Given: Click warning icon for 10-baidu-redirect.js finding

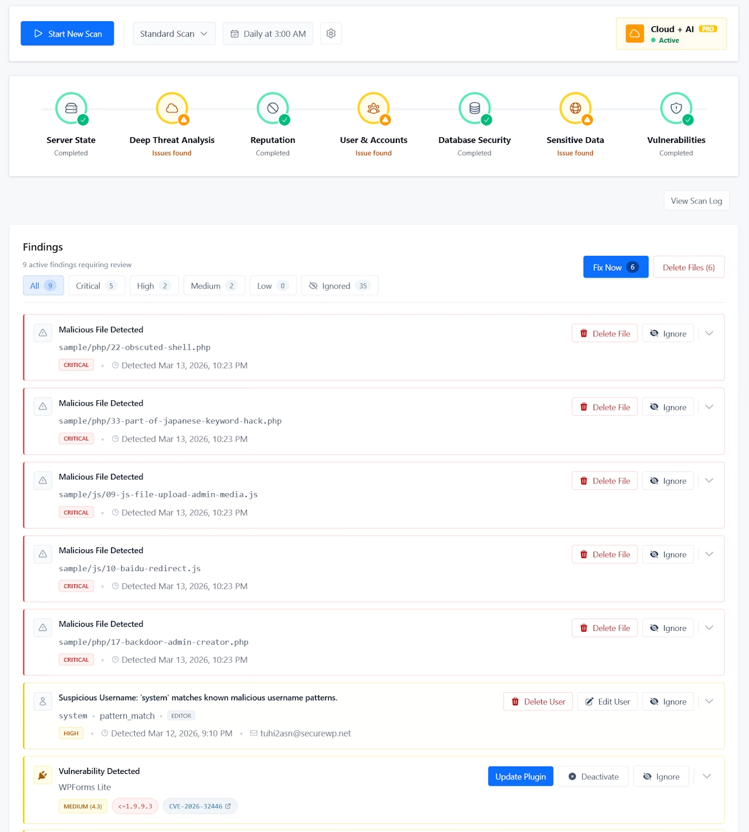Looking at the screenshot, I should pos(42,554).
